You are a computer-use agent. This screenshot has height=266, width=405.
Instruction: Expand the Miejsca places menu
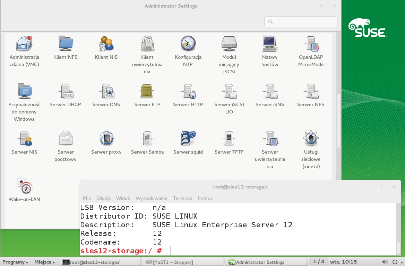coord(44,262)
